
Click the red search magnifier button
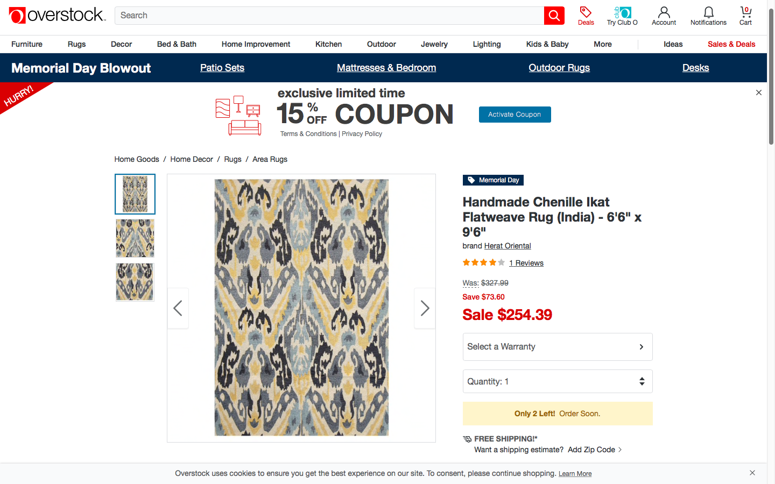tap(554, 16)
